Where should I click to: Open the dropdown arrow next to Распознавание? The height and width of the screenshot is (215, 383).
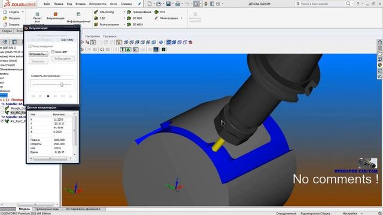tap(124, 24)
